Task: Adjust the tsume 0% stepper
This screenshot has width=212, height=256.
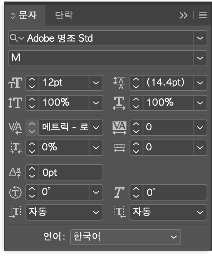Action: 32,148
